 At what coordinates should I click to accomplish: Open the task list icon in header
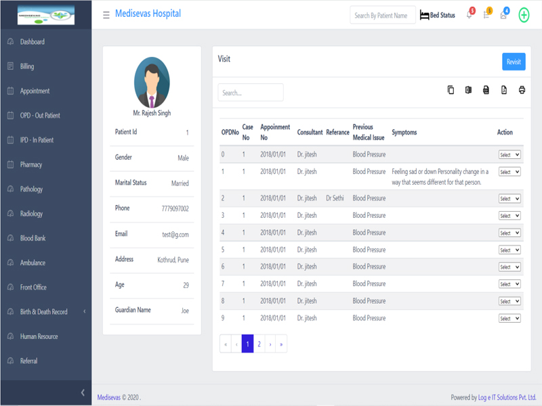486,16
